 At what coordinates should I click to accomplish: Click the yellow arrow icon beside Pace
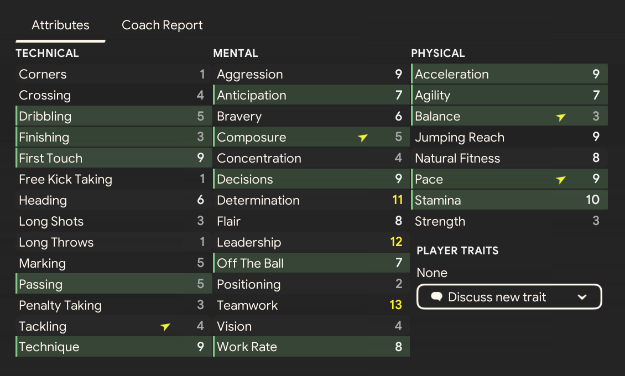point(561,180)
